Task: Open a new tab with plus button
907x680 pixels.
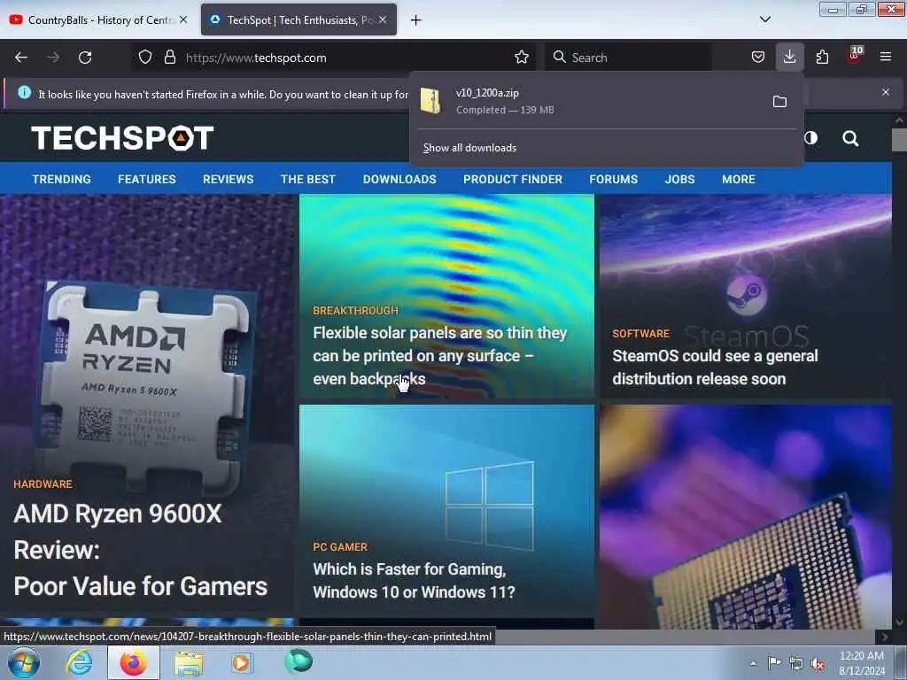Action: pyautogui.click(x=415, y=20)
